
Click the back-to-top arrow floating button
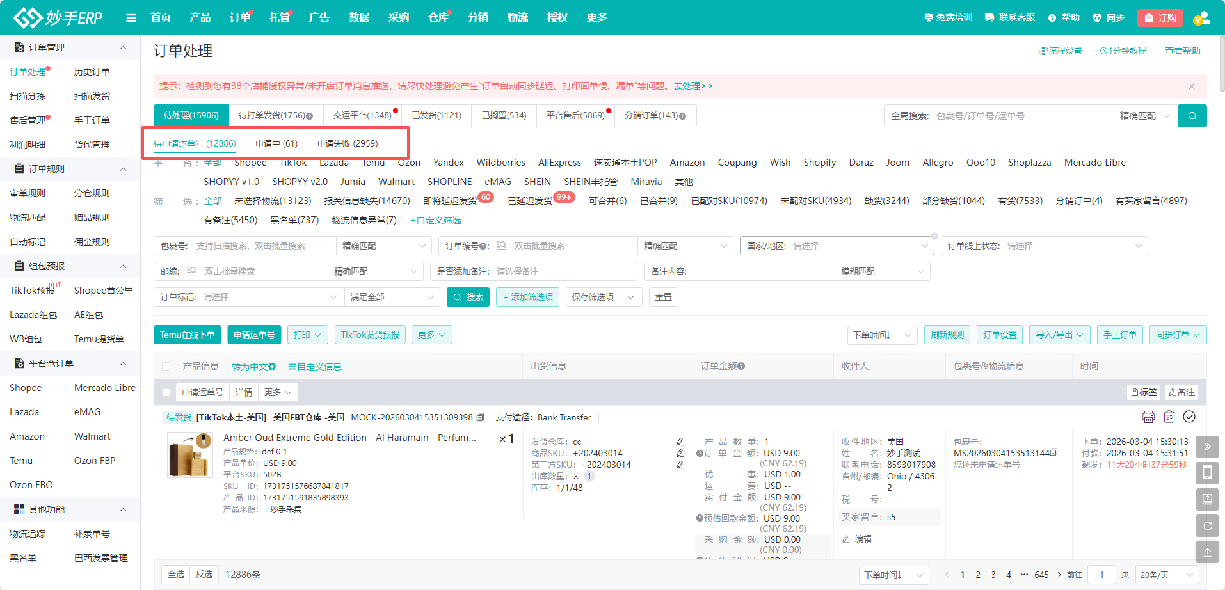pos(1207,552)
